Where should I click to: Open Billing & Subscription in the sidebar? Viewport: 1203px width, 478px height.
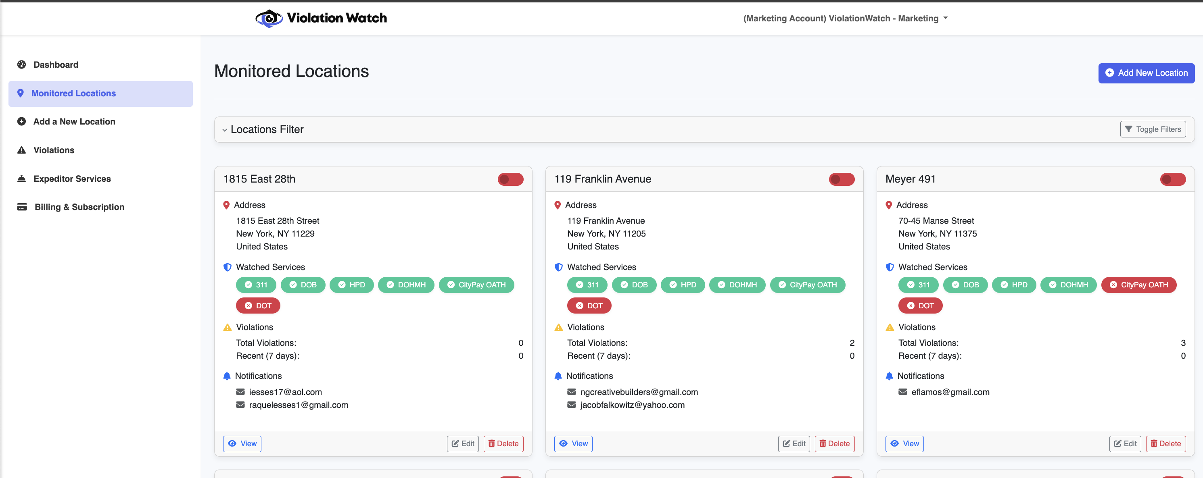click(x=100, y=207)
